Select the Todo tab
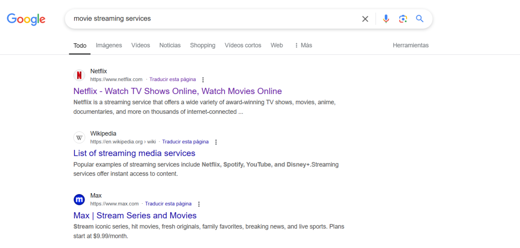This screenshot has height=248, width=520. pos(80,46)
